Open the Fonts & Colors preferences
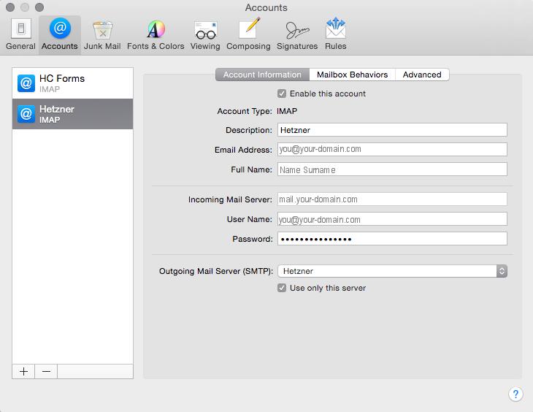Image resolution: width=533 pixels, height=412 pixels. [x=156, y=34]
